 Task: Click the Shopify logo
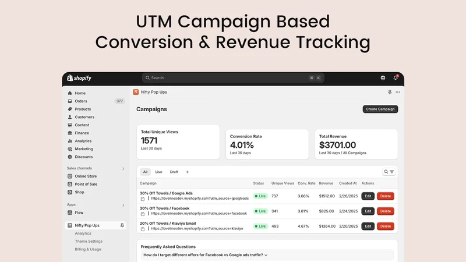click(x=79, y=78)
